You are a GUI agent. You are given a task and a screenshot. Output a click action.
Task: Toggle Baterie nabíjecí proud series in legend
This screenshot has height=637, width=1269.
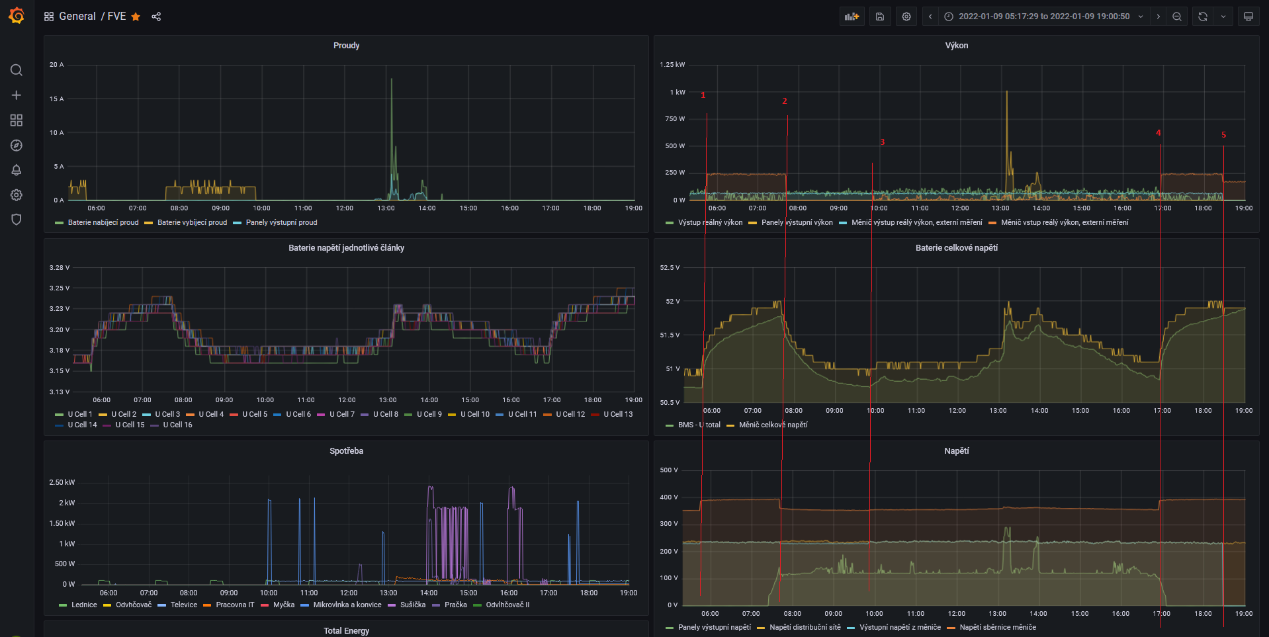(103, 222)
